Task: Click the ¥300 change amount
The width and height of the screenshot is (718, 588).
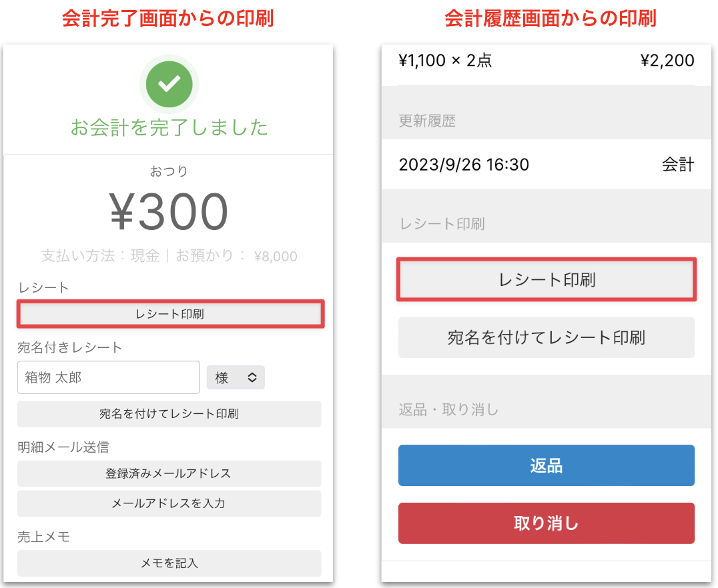Action: (169, 212)
